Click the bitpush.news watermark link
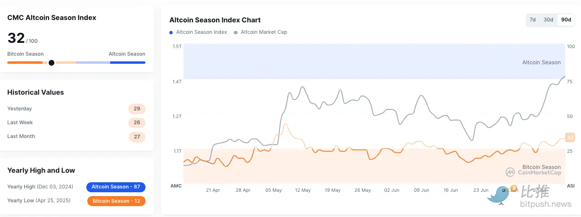Viewport: 581px width, 217px height. point(546,205)
